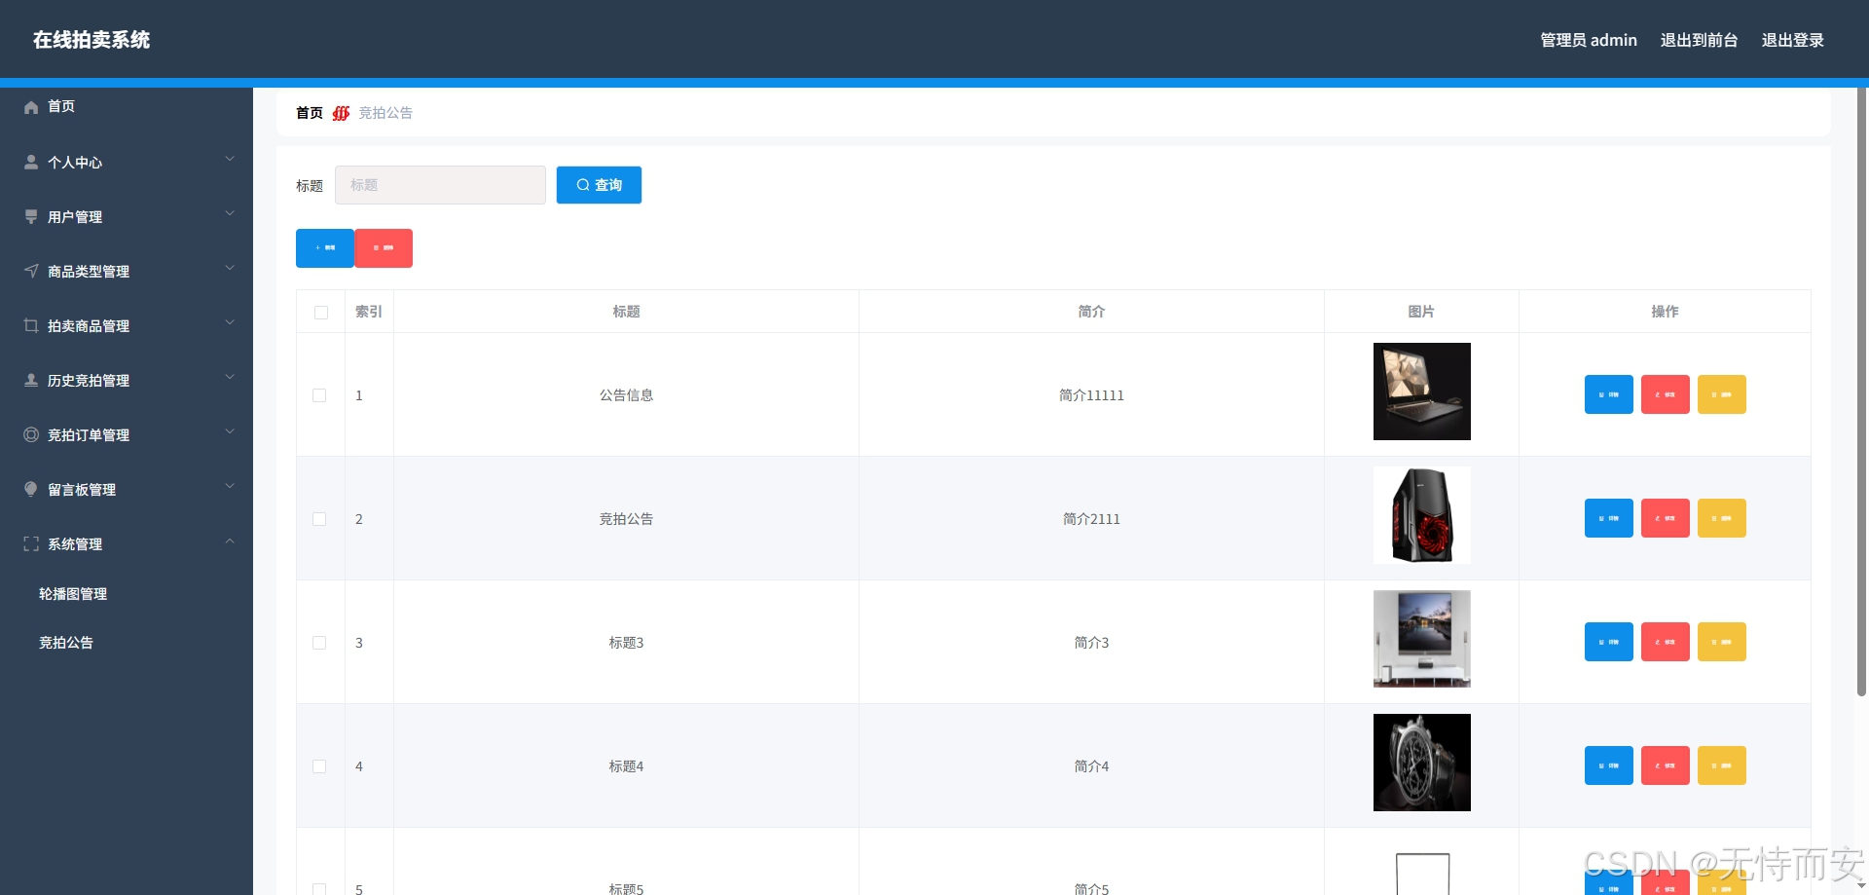Click the red batch 删除 button above table

click(384, 248)
